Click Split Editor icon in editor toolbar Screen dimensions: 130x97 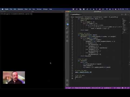125,14
